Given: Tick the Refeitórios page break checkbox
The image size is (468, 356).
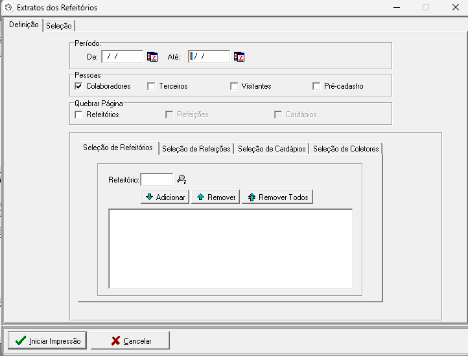Looking at the screenshot, I should coord(78,115).
